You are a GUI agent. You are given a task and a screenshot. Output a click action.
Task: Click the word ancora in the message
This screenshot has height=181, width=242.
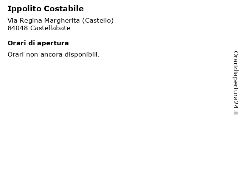click(x=51, y=55)
